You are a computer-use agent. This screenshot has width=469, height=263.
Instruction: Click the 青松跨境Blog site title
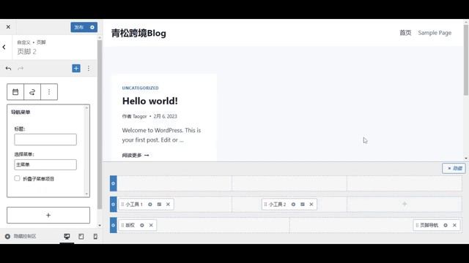click(139, 33)
